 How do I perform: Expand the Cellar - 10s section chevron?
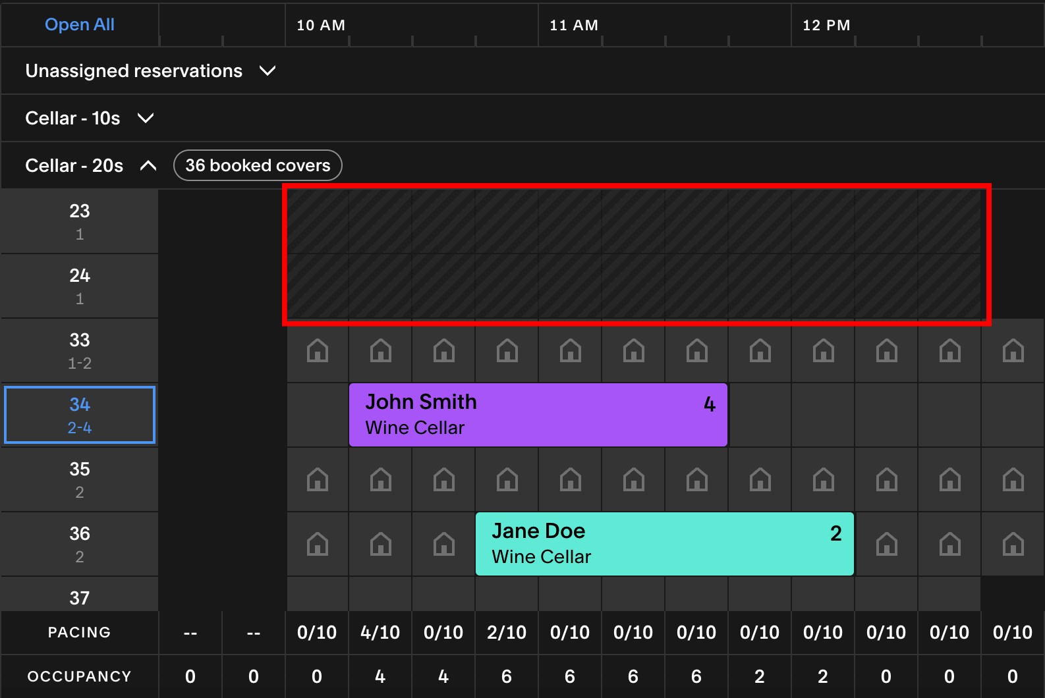click(146, 118)
